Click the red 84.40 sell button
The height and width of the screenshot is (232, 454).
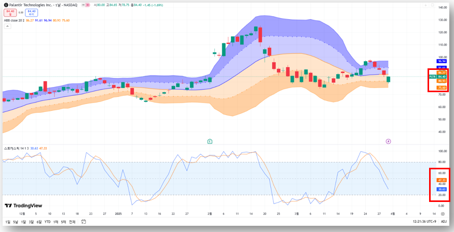[10, 12]
